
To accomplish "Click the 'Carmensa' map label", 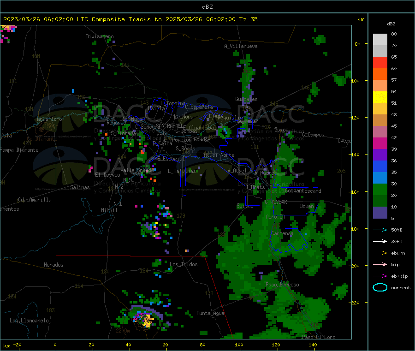I will point(282,233).
